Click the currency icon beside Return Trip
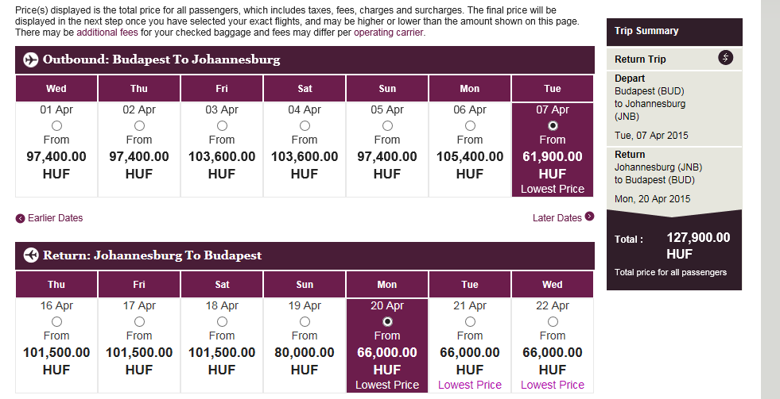780x399 pixels. (x=725, y=58)
